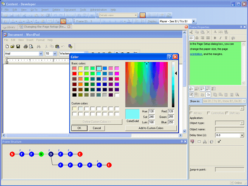Click the pin icon on Frame Structure panel
Viewport: 248px width, 186px height.
pyautogui.click(x=182, y=141)
